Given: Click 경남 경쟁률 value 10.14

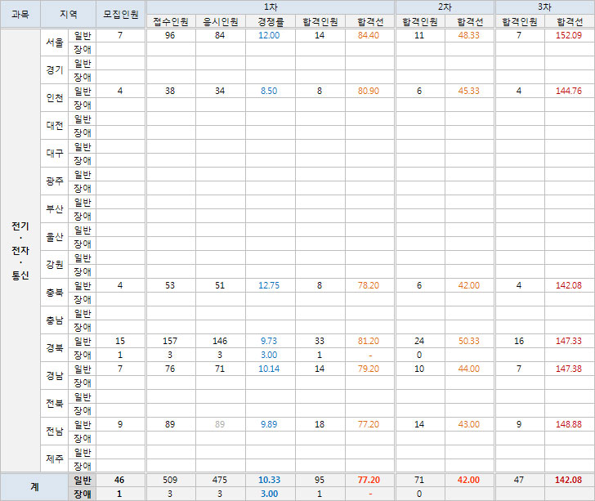Looking at the screenshot, I should 269,369.
